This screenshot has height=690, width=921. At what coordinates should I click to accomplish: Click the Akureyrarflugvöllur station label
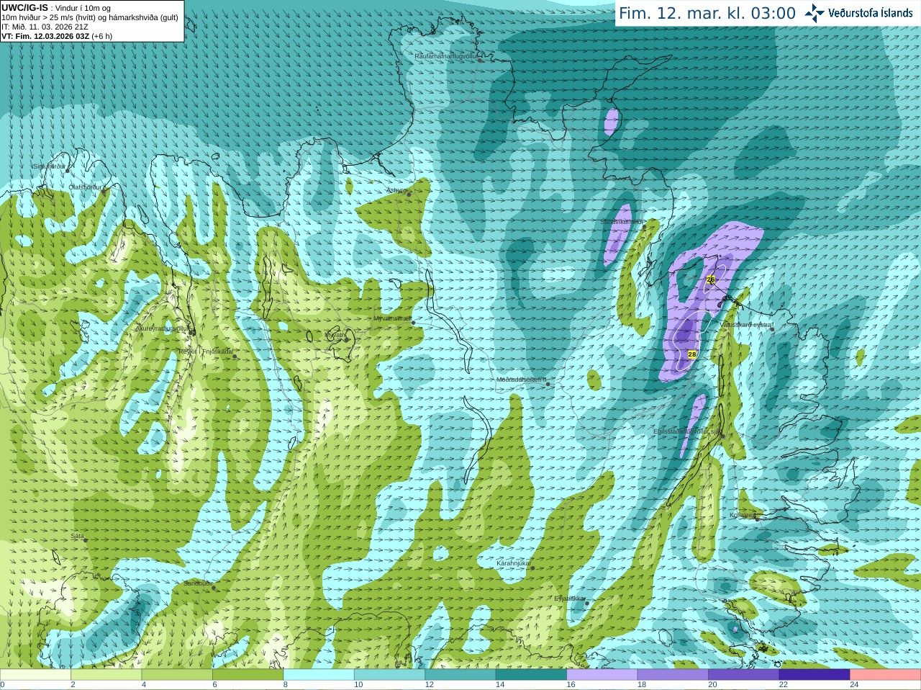tap(162, 328)
